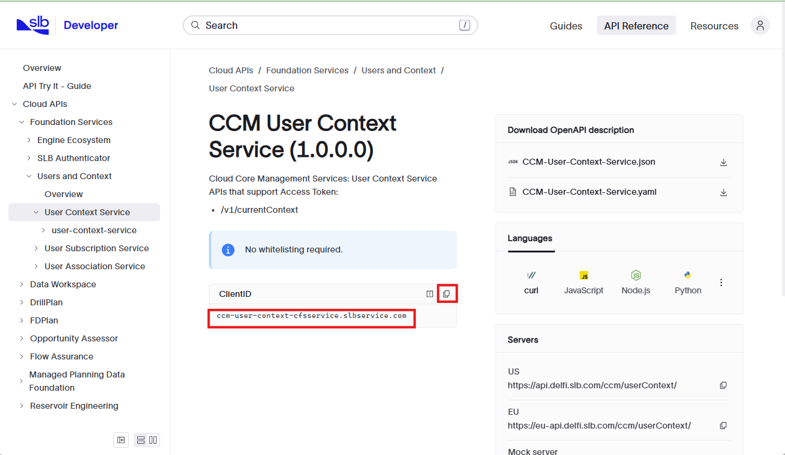Open the Resources menu
Viewport: 785px width, 455px height.
pos(714,26)
